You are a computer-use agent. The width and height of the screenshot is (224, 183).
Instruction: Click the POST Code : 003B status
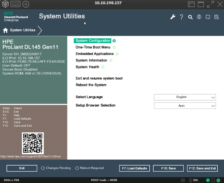tap(104, 180)
